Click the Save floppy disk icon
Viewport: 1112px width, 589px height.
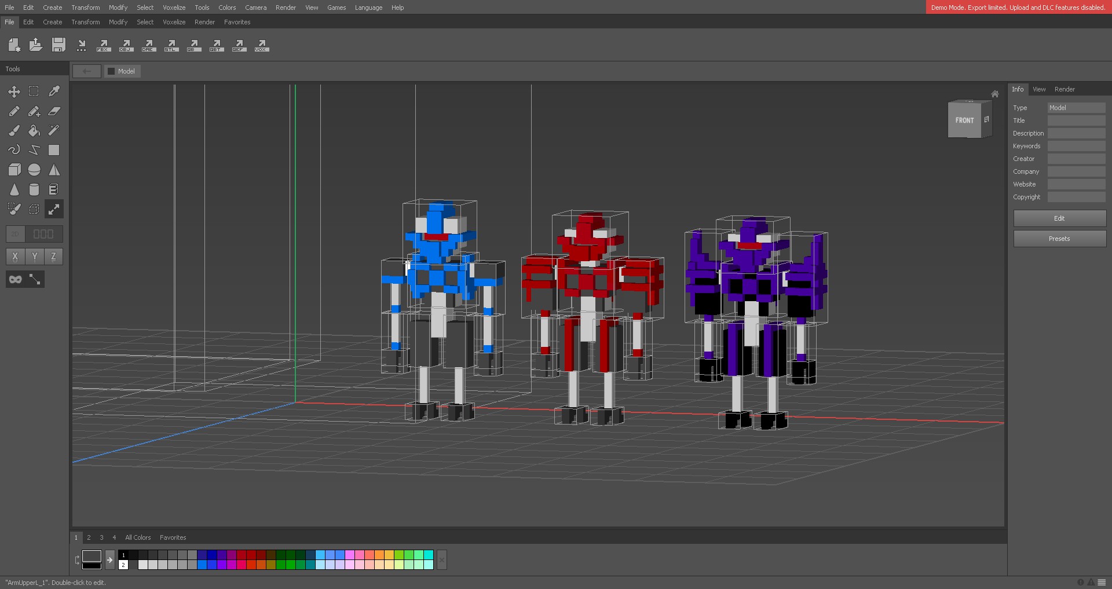click(x=58, y=45)
